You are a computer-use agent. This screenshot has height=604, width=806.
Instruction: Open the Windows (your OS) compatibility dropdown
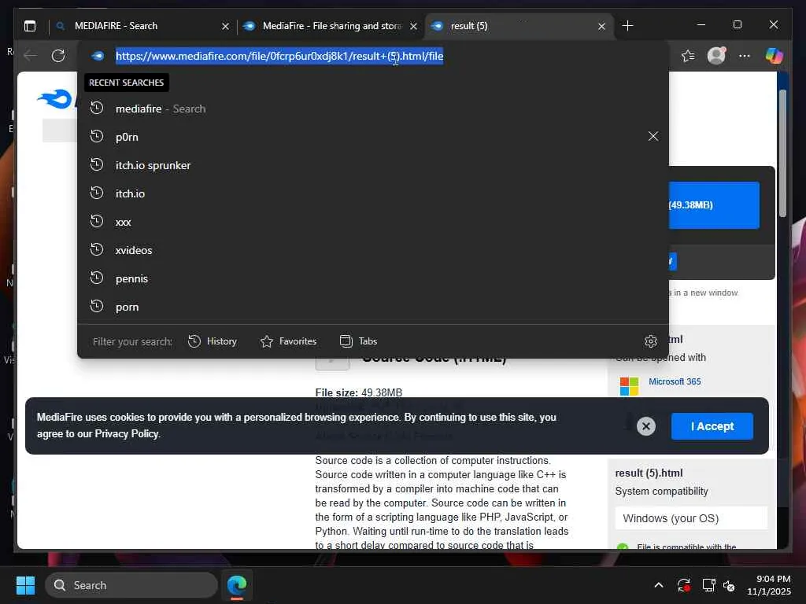691,518
